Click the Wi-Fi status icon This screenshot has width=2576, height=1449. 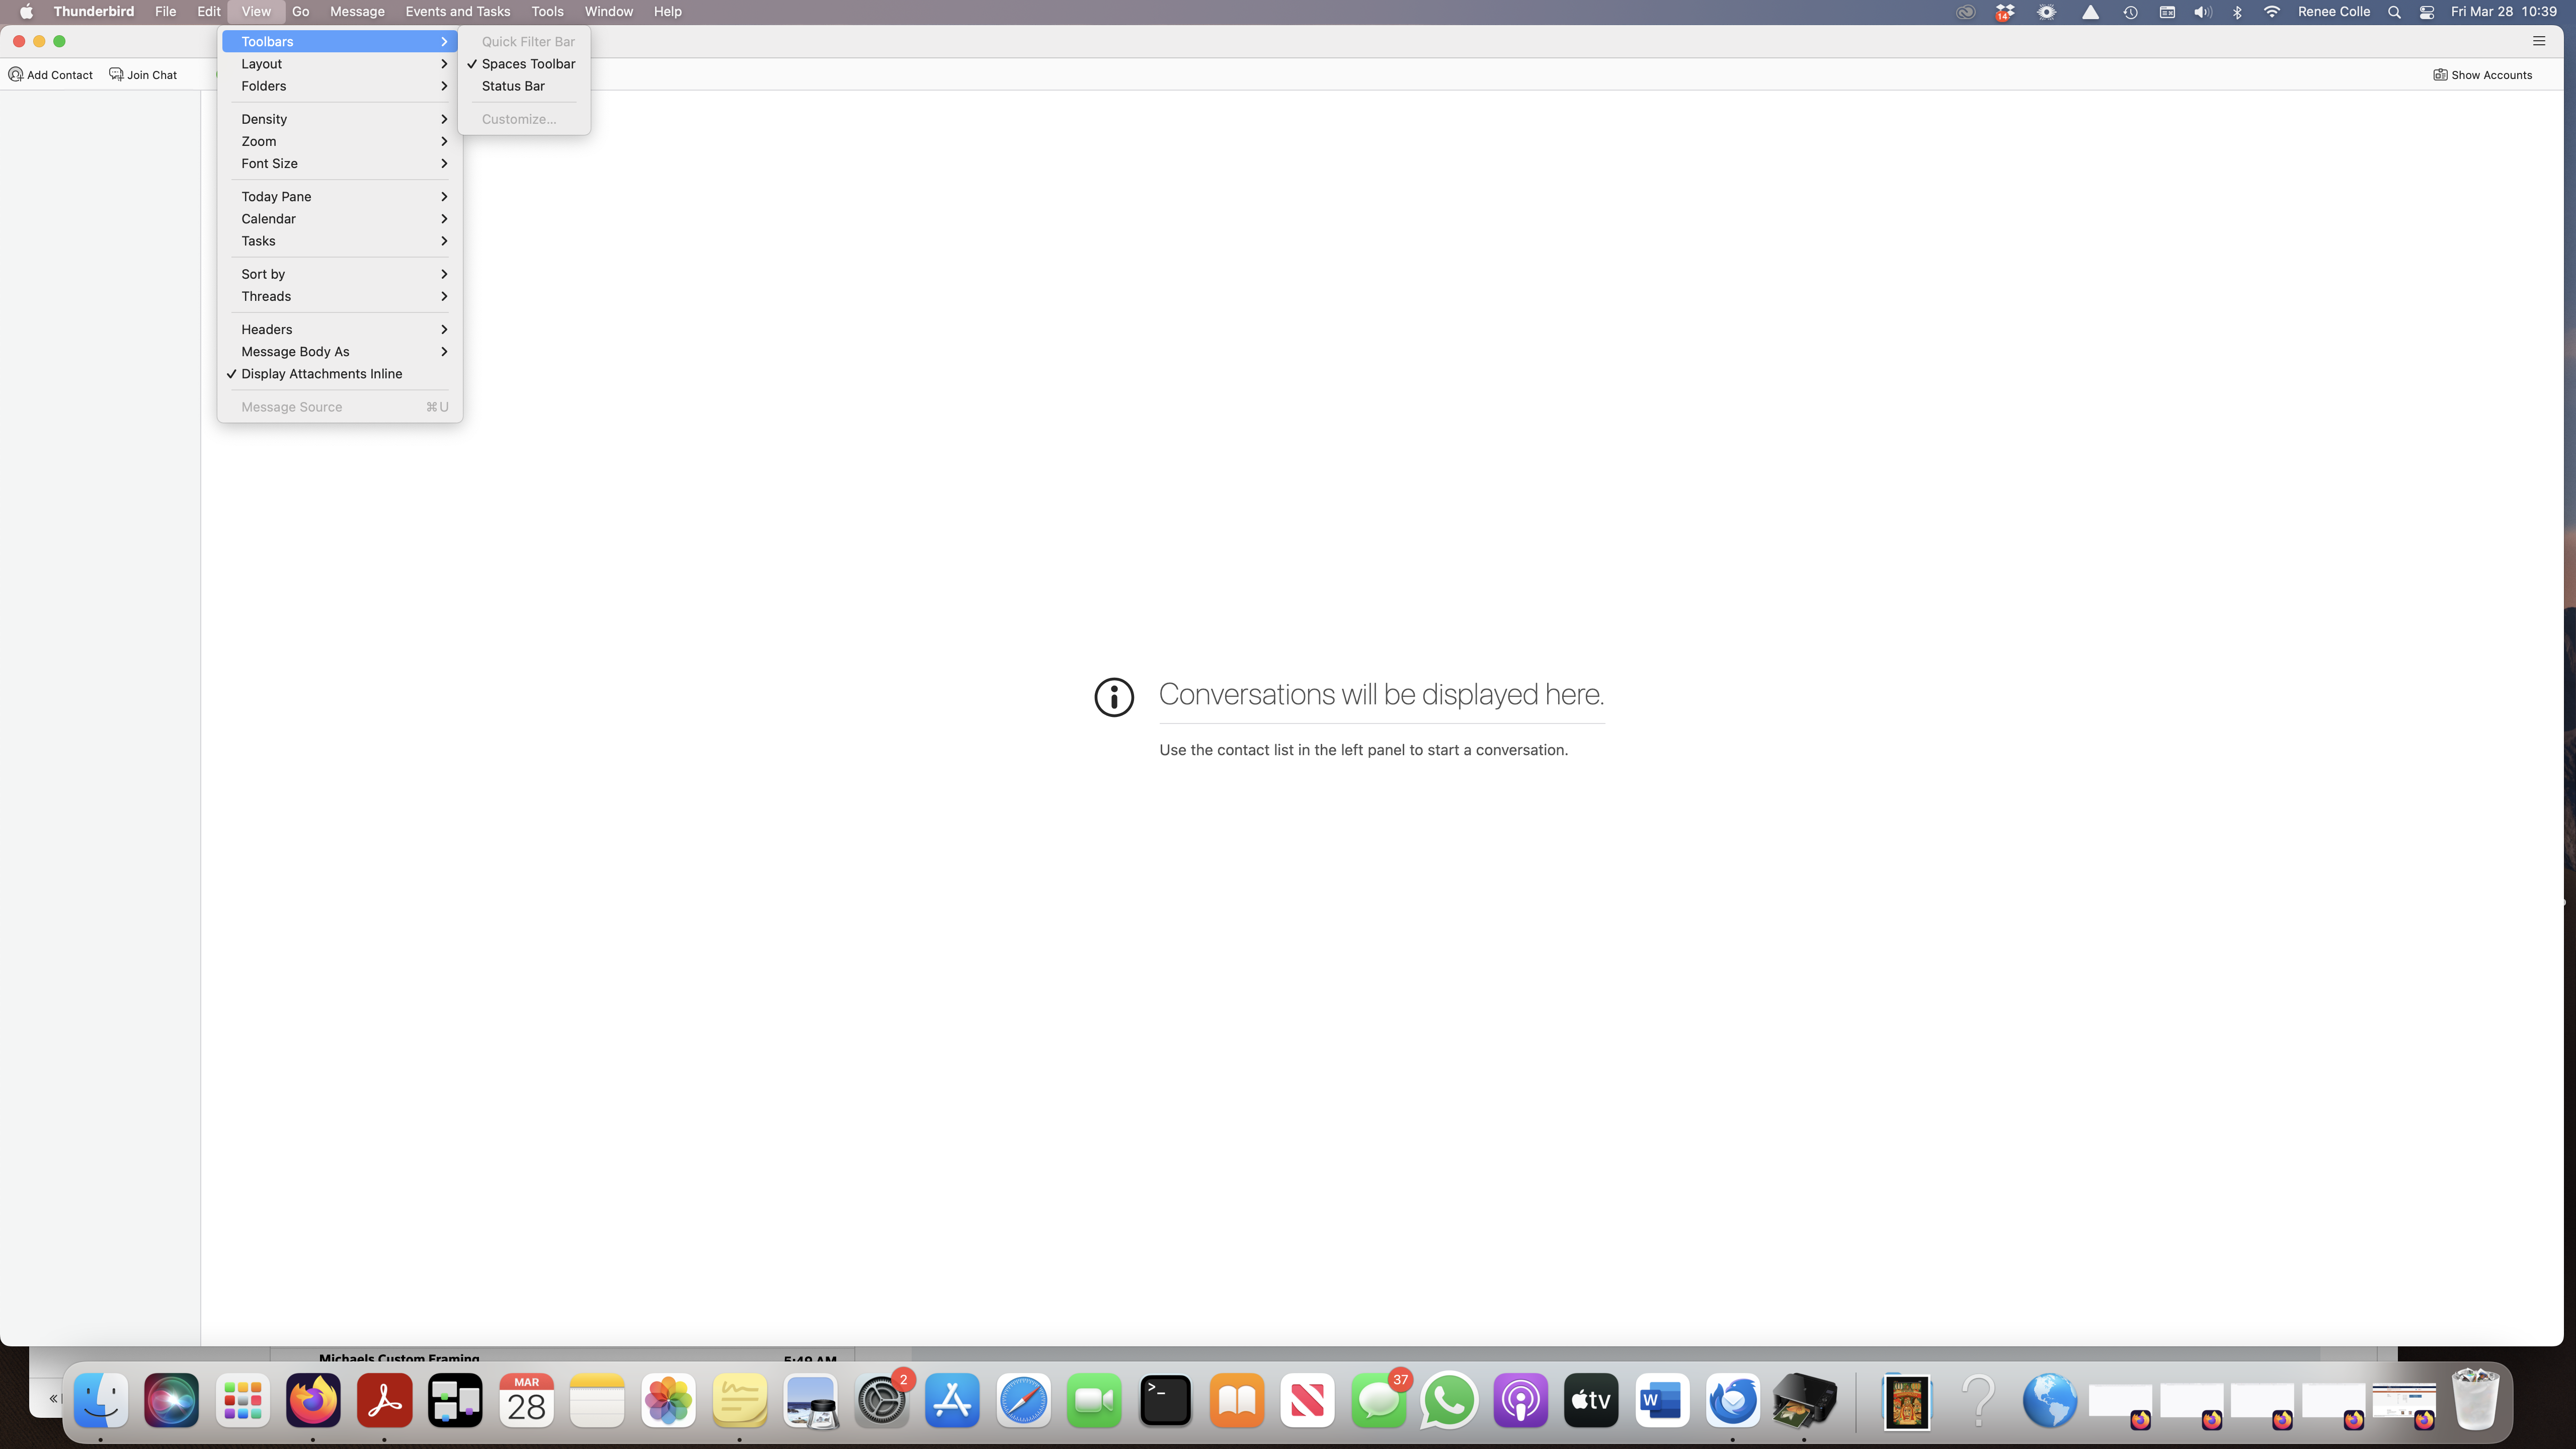coord(2272,12)
